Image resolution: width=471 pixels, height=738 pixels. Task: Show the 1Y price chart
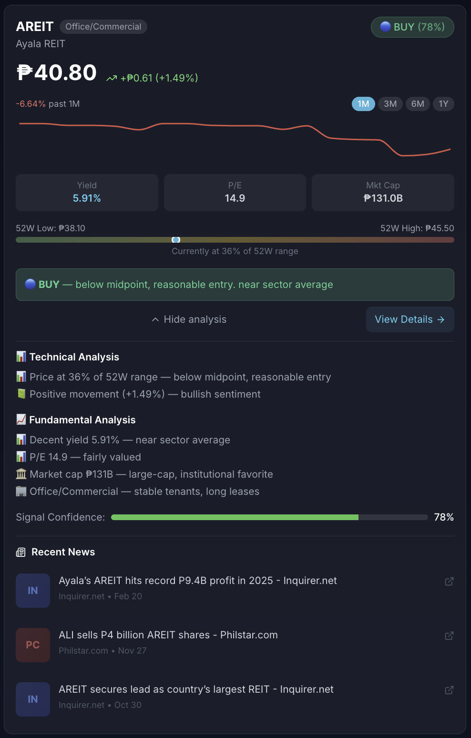(443, 104)
